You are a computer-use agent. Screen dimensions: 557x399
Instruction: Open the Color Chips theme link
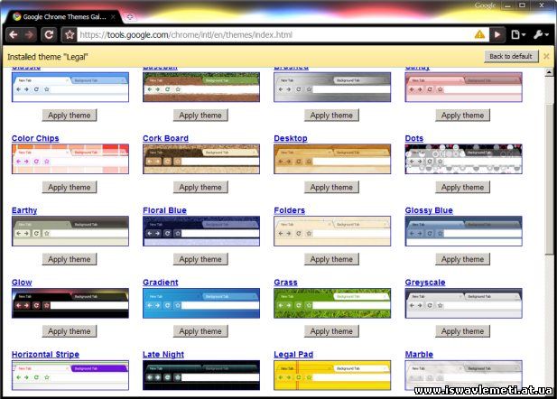(x=35, y=138)
